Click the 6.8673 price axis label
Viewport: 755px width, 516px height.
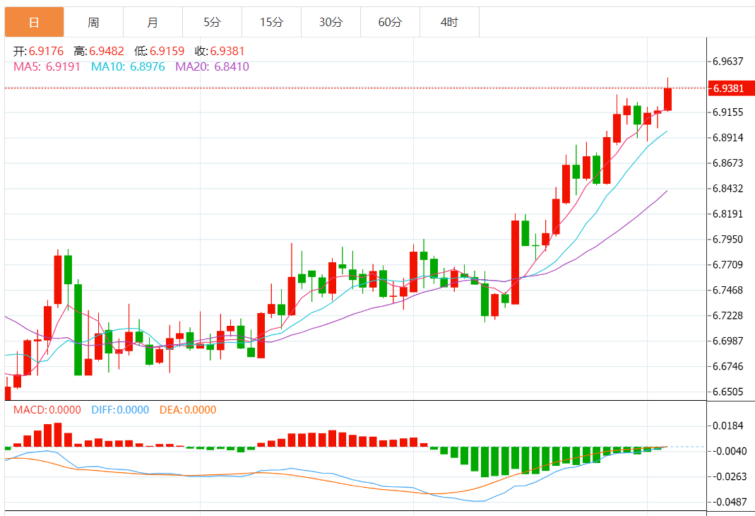coord(728,163)
